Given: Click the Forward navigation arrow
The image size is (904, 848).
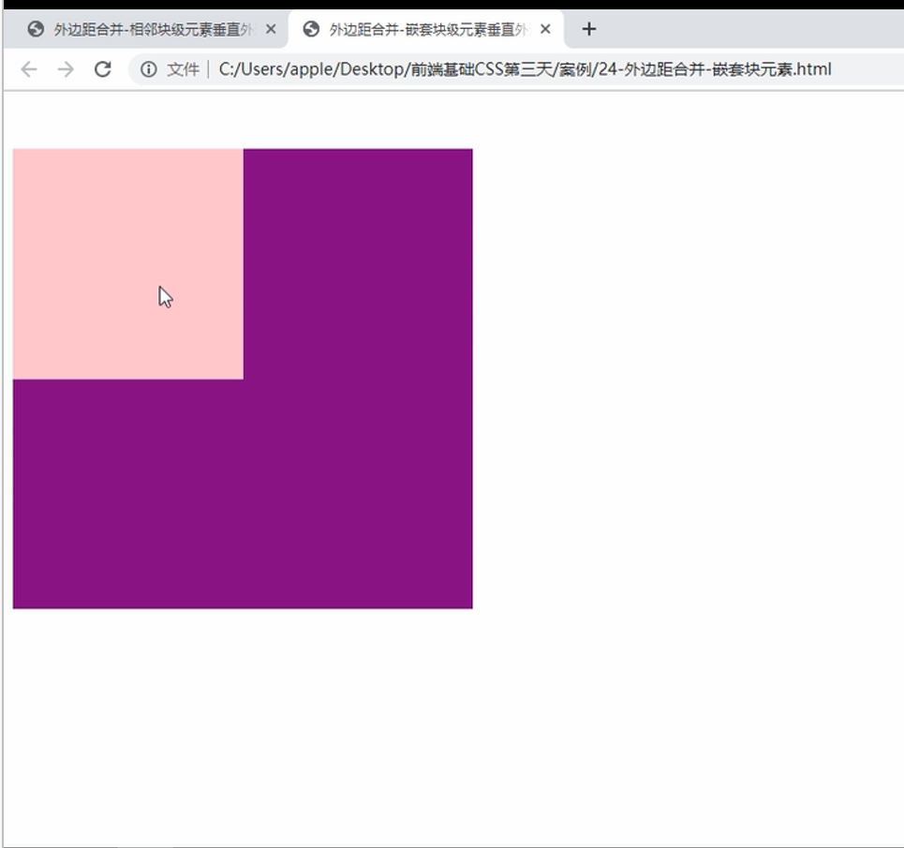Looking at the screenshot, I should coord(66,68).
